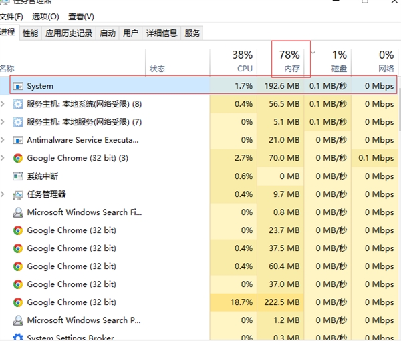Click the gear icon of 服务主机: 本地服务

(18, 122)
